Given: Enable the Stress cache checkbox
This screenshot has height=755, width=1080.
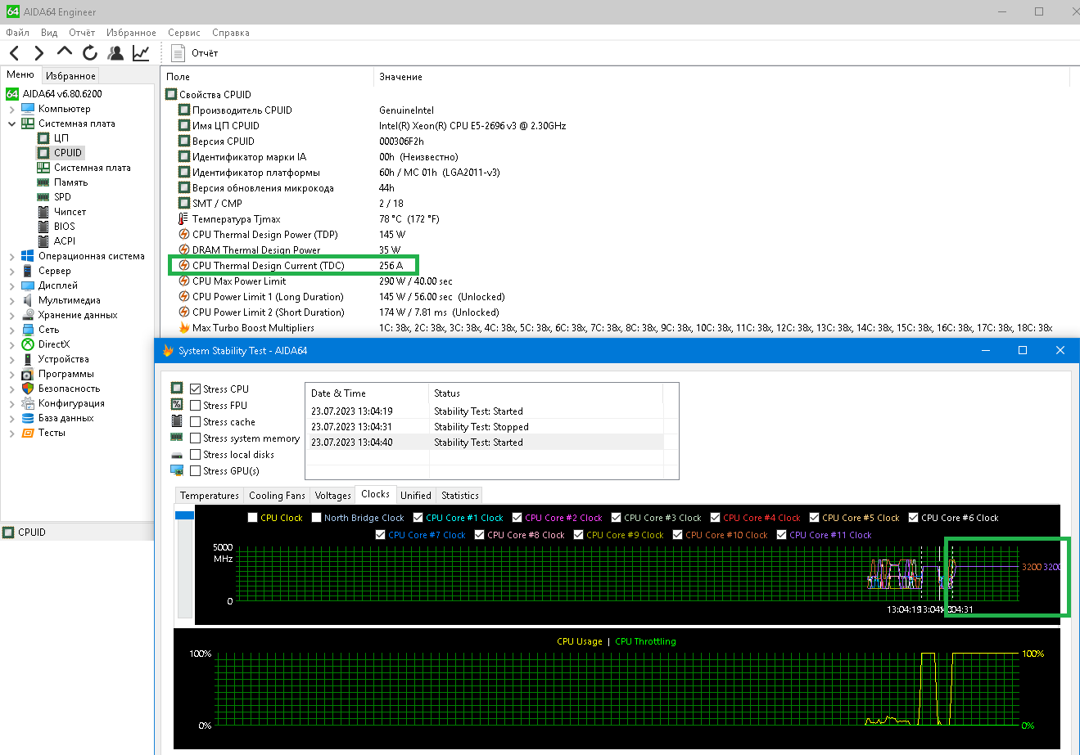Looking at the screenshot, I should 195,422.
